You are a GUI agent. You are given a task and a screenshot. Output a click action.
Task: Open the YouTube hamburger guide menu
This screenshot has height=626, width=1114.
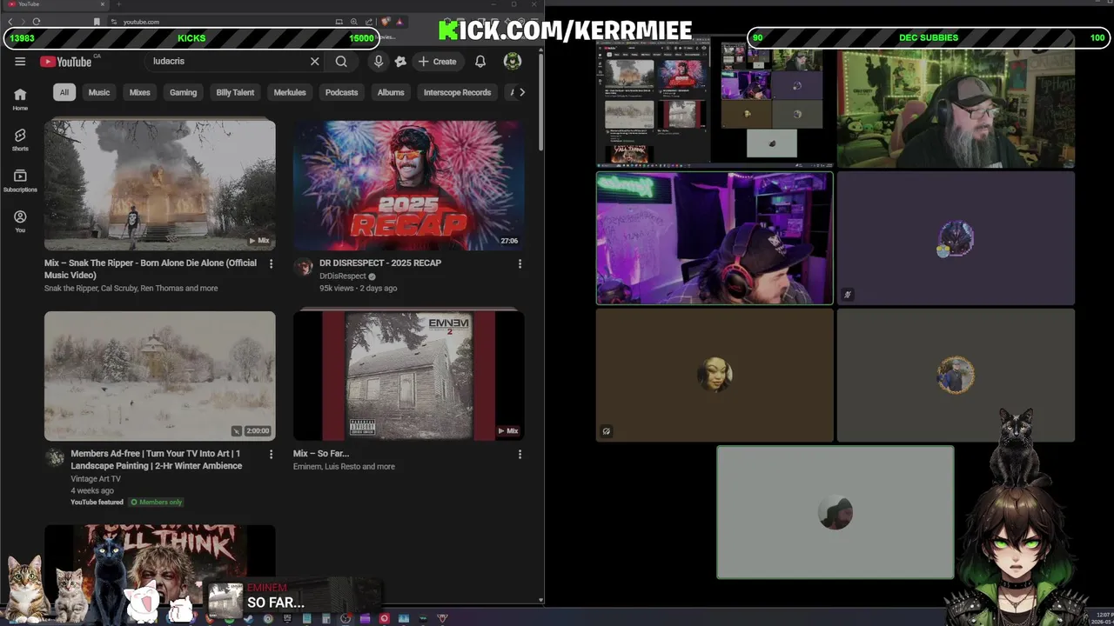pos(20,62)
